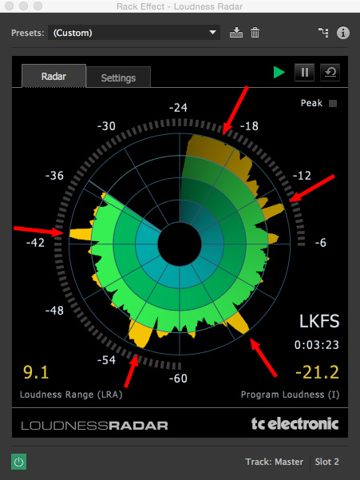Switch to the Radar tab

pos(53,76)
